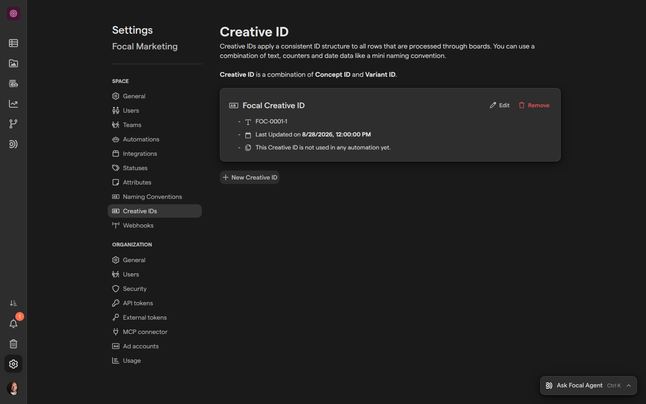The width and height of the screenshot is (646, 404).
Task: Click the Focal Marketing space name
Action: pos(145,46)
